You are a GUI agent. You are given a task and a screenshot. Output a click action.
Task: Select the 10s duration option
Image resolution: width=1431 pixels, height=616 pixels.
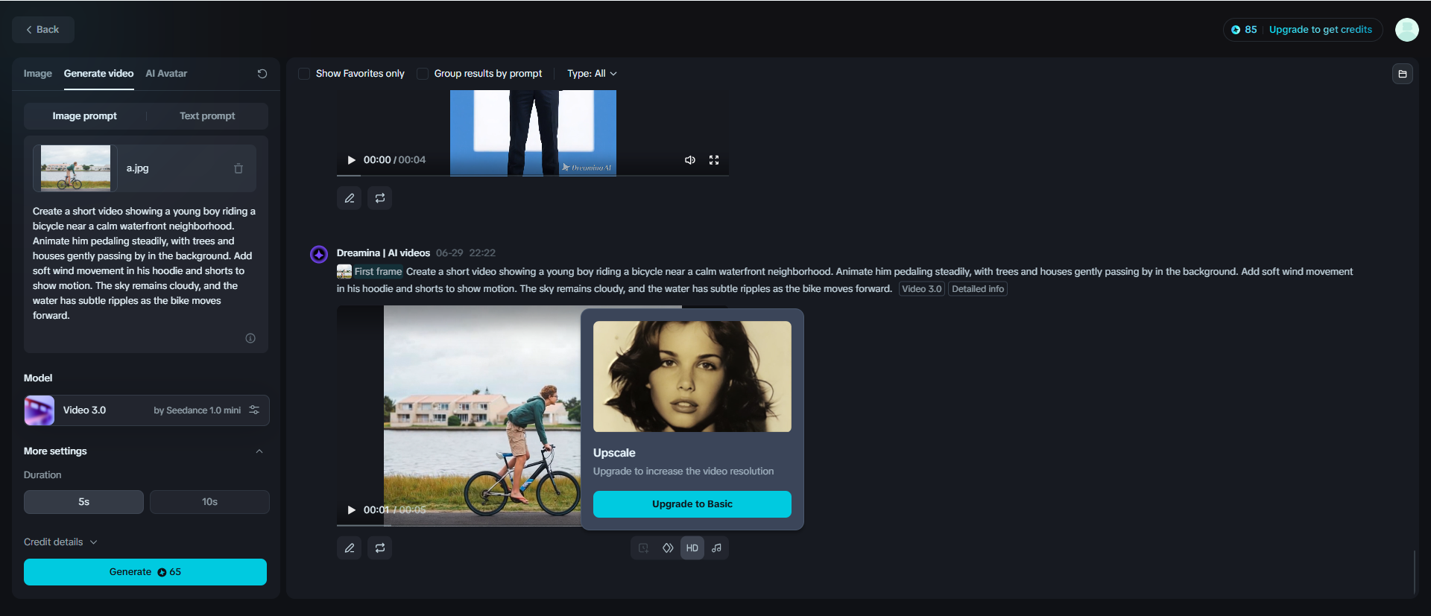(209, 502)
